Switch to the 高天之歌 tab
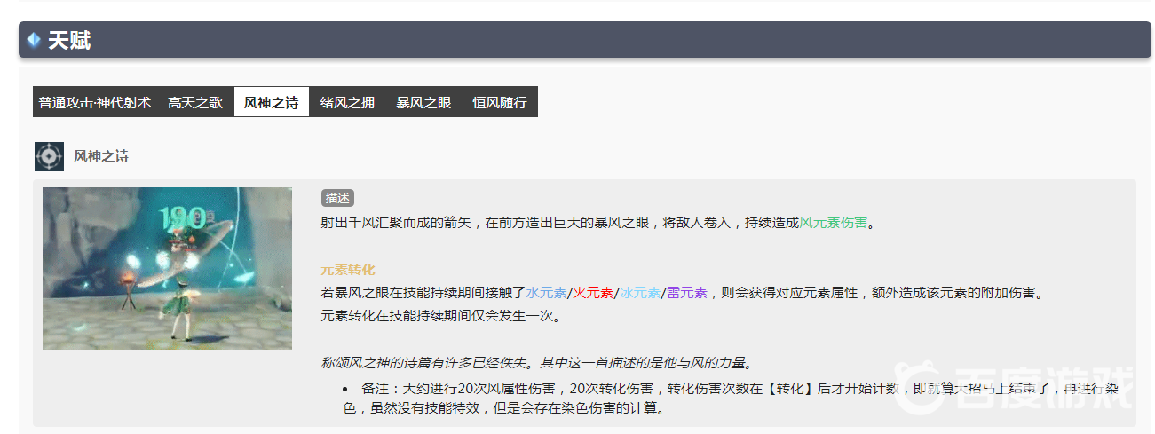This screenshot has width=1155, height=434. click(195, 102)
